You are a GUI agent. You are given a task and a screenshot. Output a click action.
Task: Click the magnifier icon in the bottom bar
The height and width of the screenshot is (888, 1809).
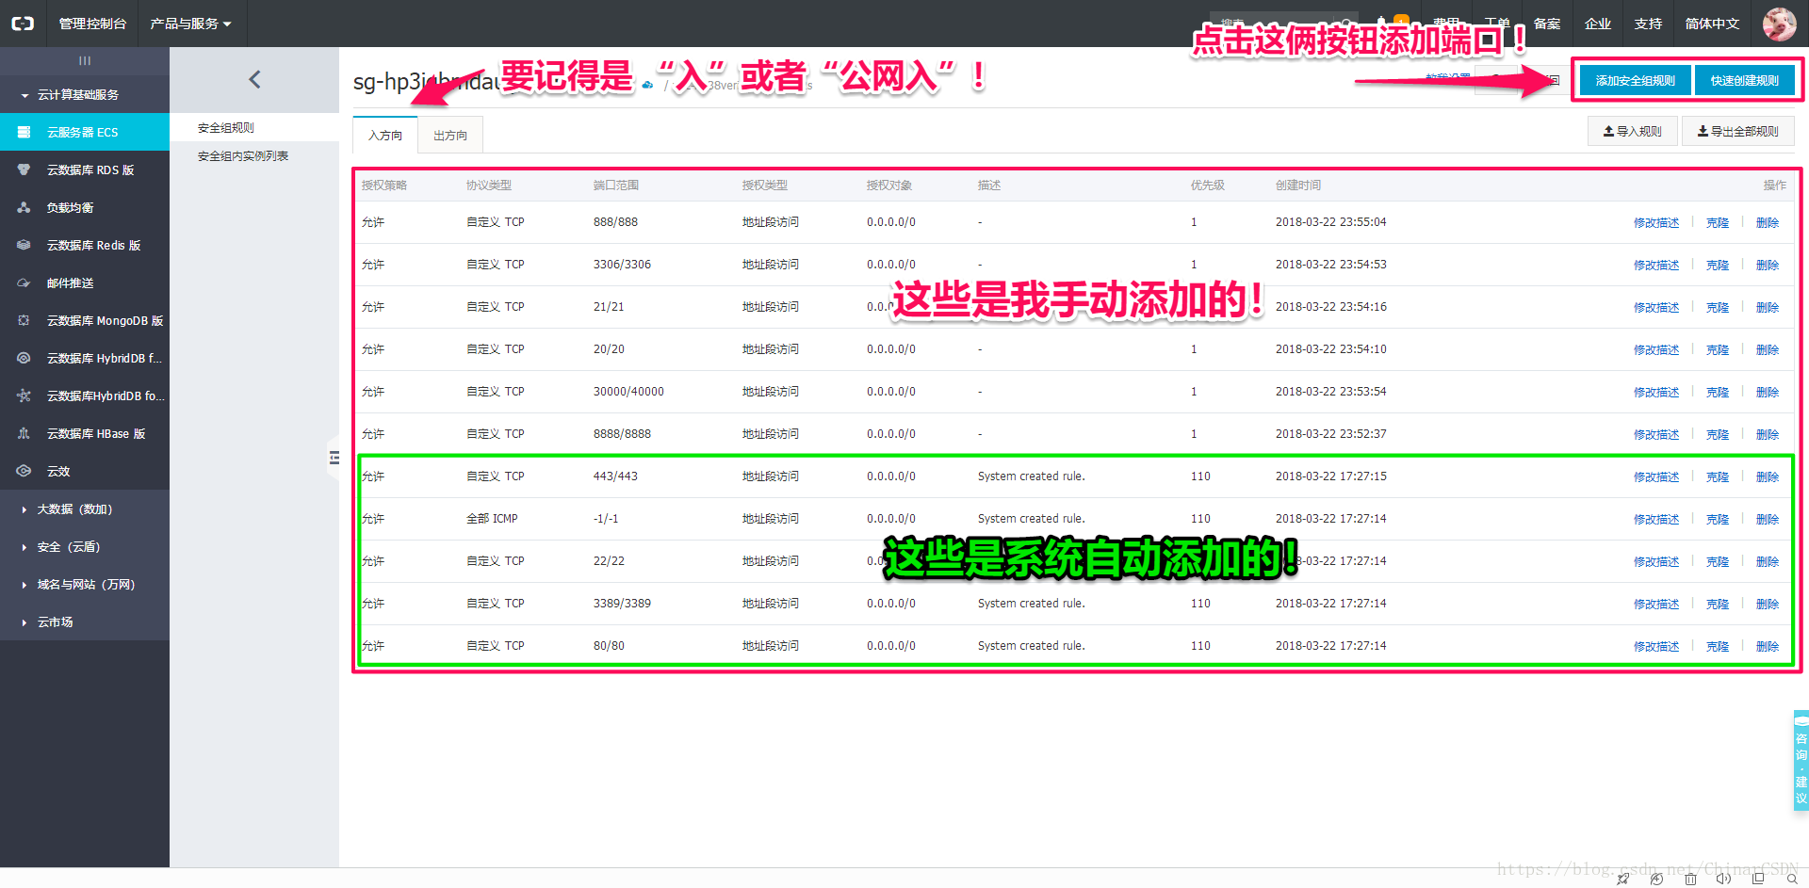click(x=1792, y=879)
